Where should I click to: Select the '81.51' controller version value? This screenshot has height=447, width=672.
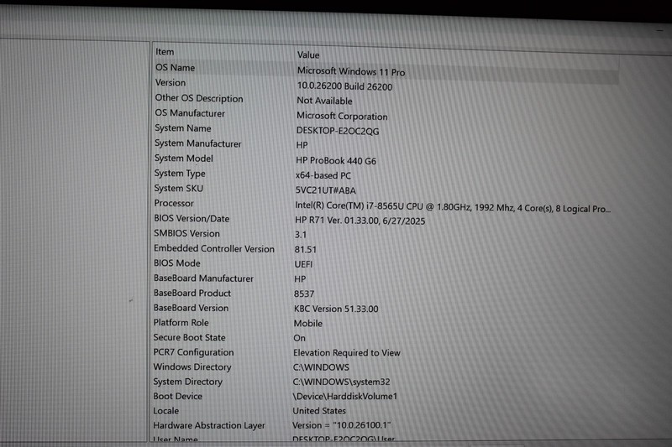305,249
